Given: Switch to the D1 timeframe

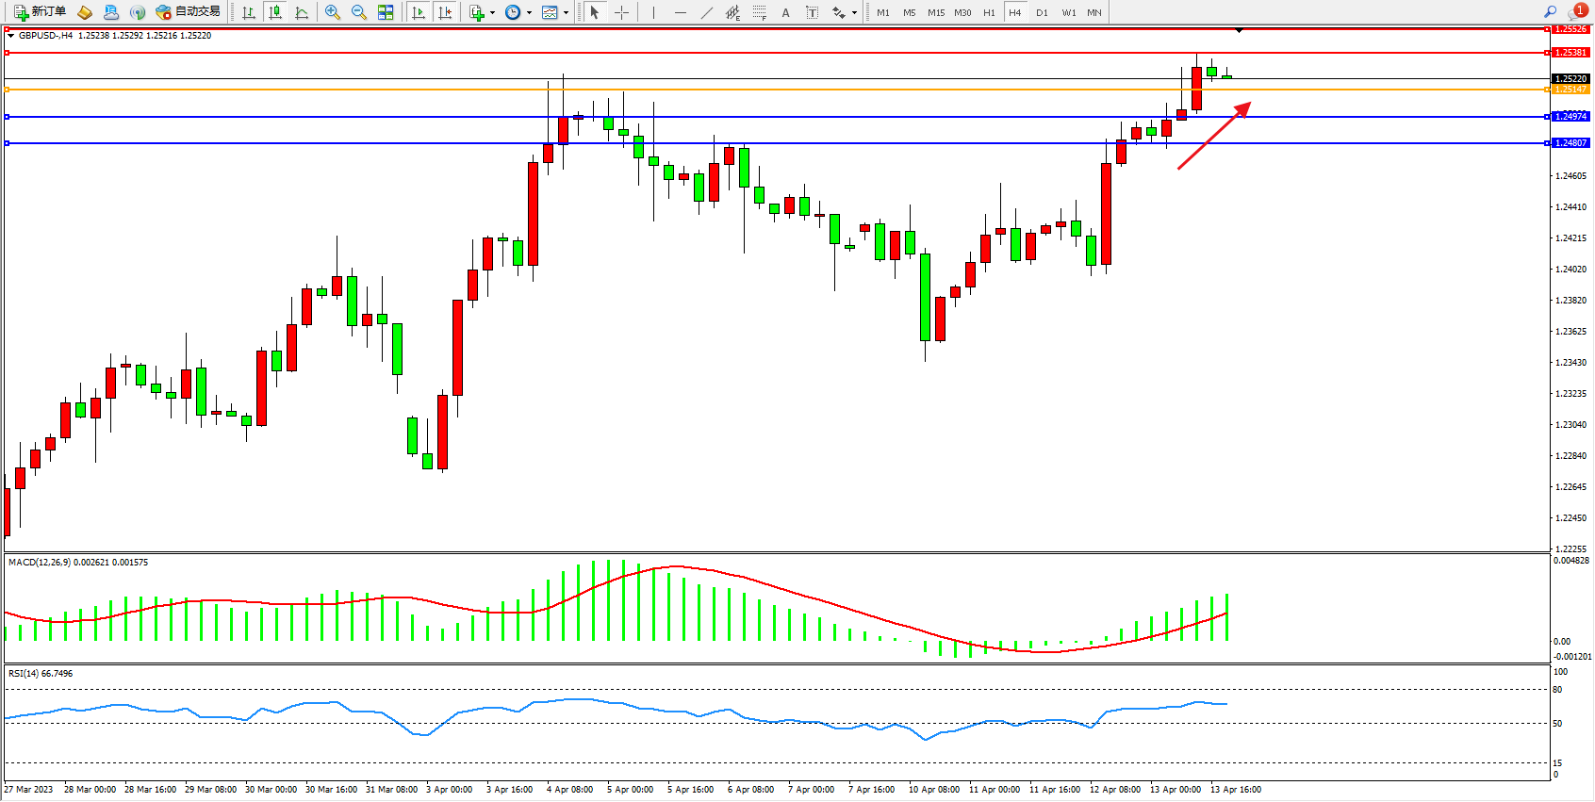Looking at the screenshot, I should point(1042,12).
